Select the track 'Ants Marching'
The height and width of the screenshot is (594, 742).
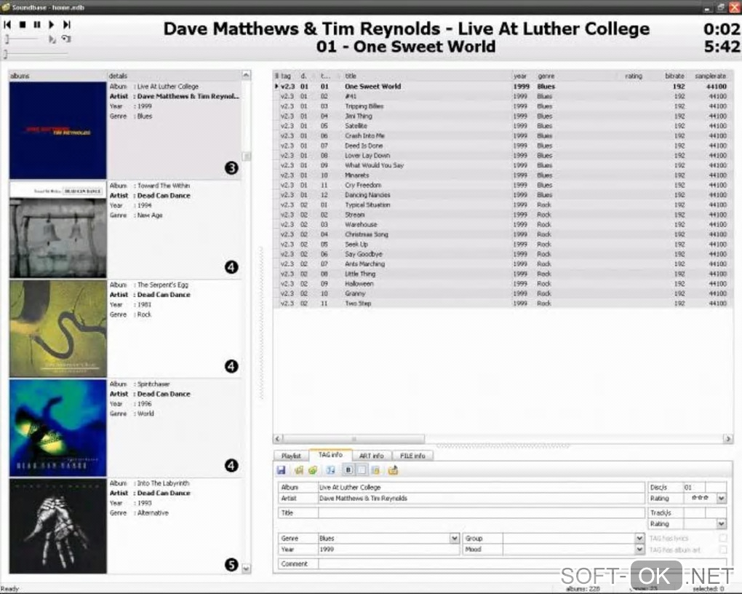pyautogui.click(x=503, y=264)
